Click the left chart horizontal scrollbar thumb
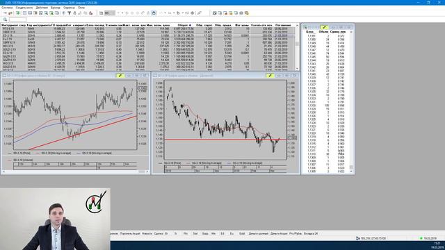Viewport: 445px width, 250px height. pos(142,172)
